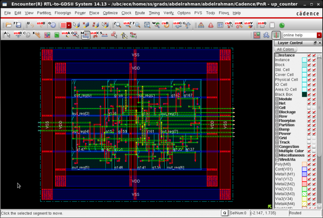
Task: Click the Zoom In magnifier icon
Action: pyautogui.click(x=118, y=25)
